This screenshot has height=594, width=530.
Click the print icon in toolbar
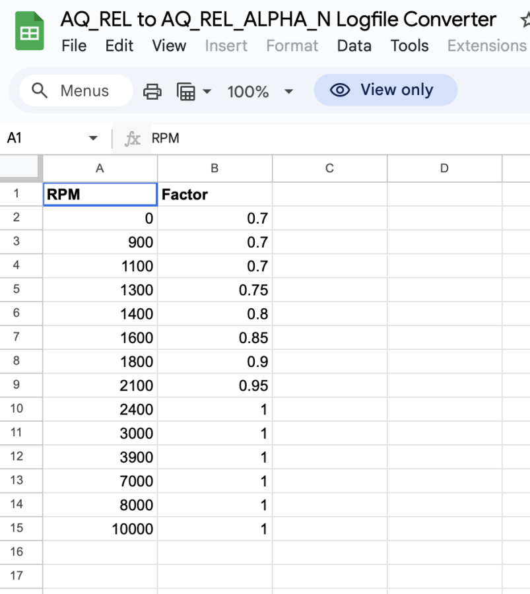(152, 91)
